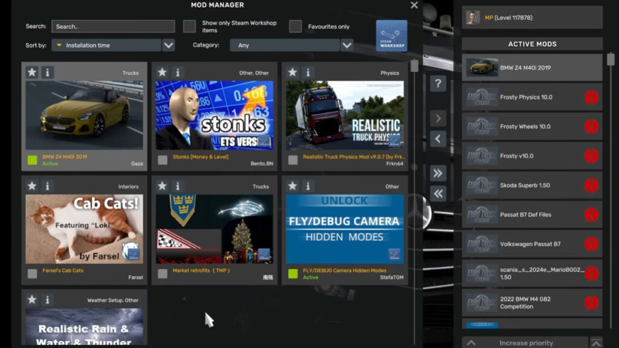Click mod list scrollbar handle
Image resolution: width=619 pixels, height=348 pixels.
[x=414, y=66]
